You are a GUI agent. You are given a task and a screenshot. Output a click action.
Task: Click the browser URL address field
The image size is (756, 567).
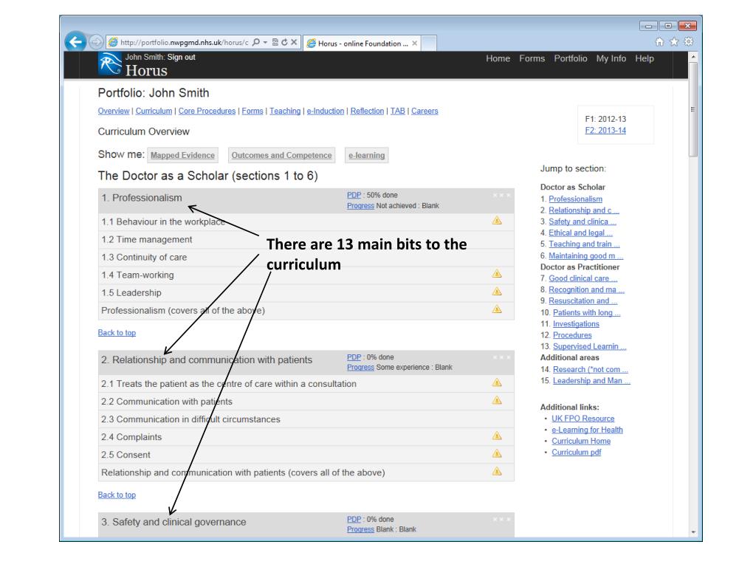(184, 42)
